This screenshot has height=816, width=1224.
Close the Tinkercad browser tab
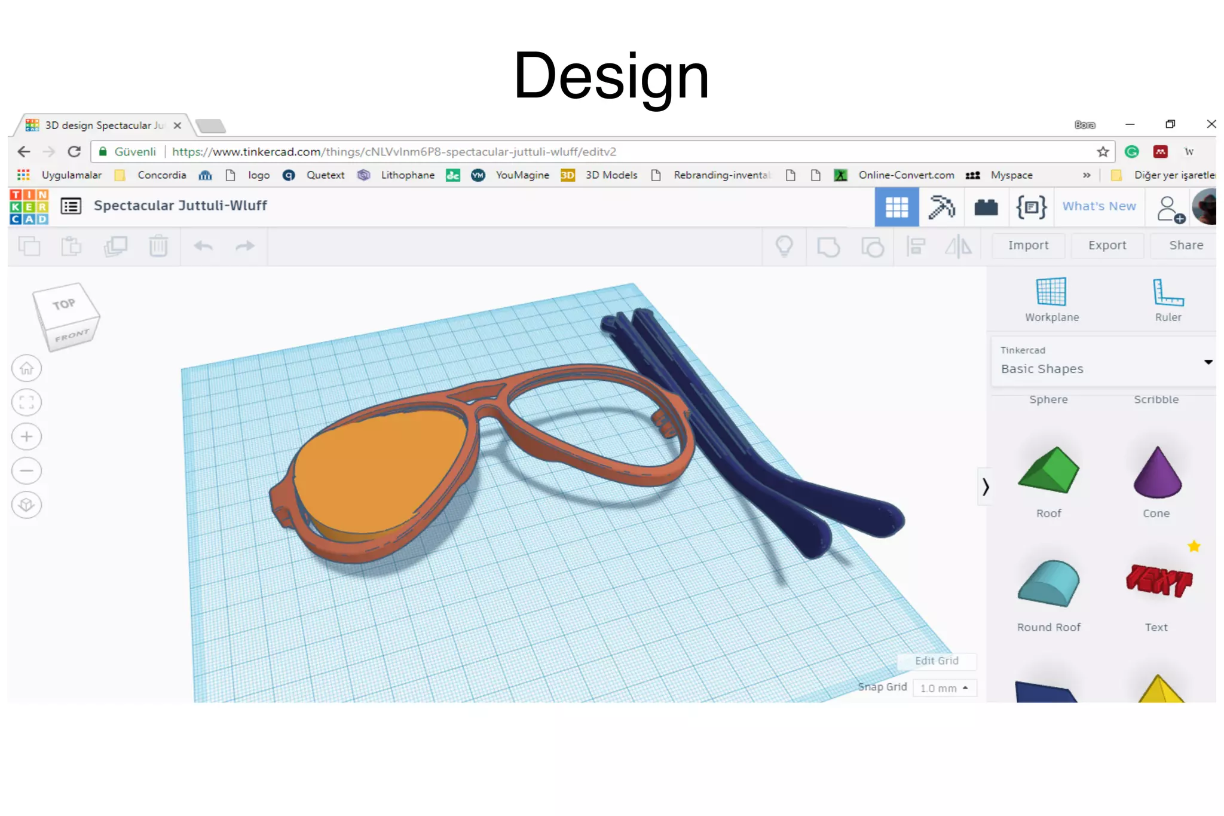(177, 126)
